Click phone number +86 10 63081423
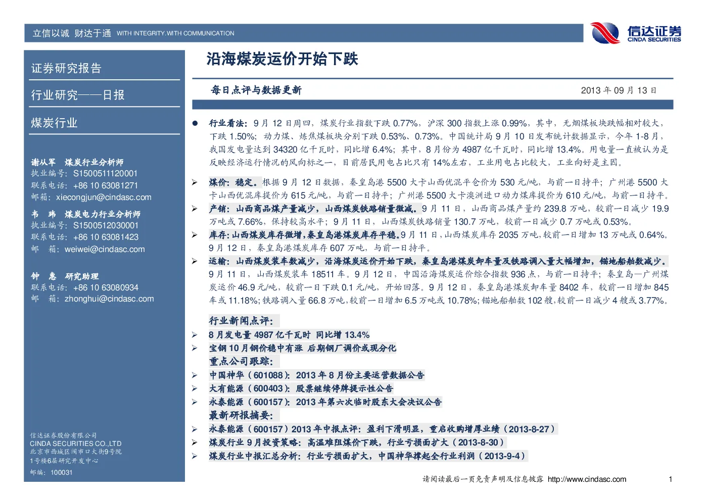This screenshot has height=501, width=709. [106, 237]
